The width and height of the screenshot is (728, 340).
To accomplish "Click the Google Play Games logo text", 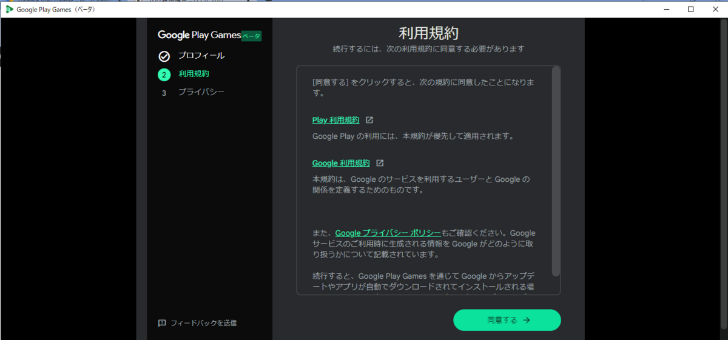I will [199, 35].
